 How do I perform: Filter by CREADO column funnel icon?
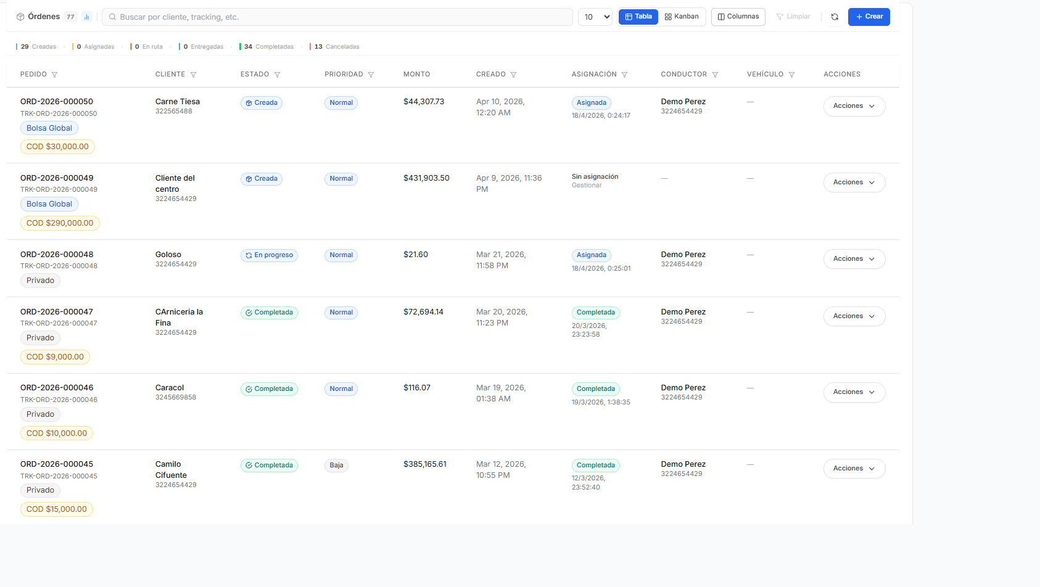tap(513, 75)
